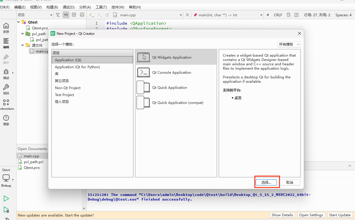Click the split project panel icon
Image resolution: width=355 pixels, height=220 pixels.
pyautogui.click(x=74, y=15)
